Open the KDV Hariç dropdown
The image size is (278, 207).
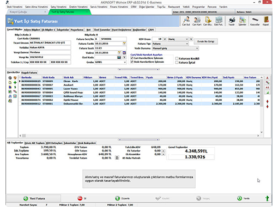click(x=178, y=39)
